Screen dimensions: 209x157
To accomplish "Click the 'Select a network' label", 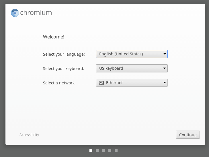I will coord(59,83).
